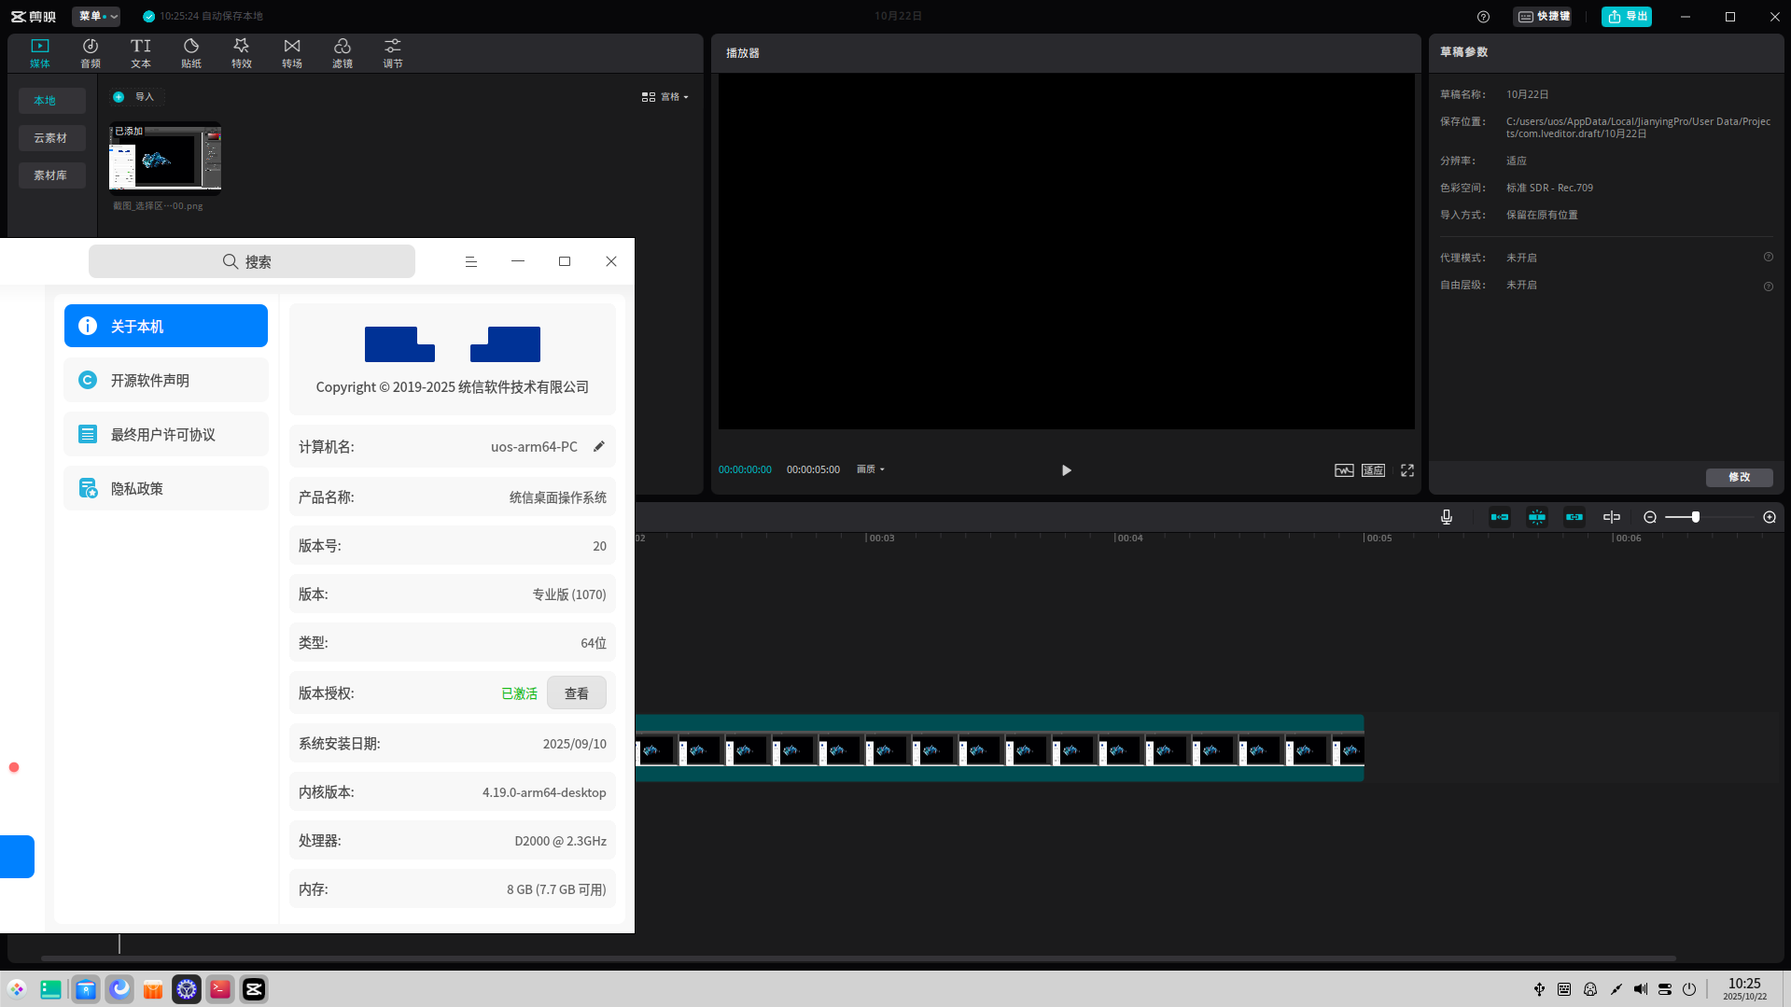Image resolution: width=1791 pixels, height=1007 pixels.
Task: Enter fullscreen preview in player
Action: (x=1407, y=470)
